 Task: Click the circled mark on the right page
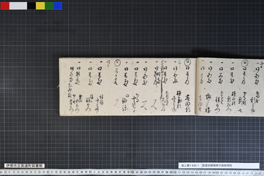tap(245, 63)
